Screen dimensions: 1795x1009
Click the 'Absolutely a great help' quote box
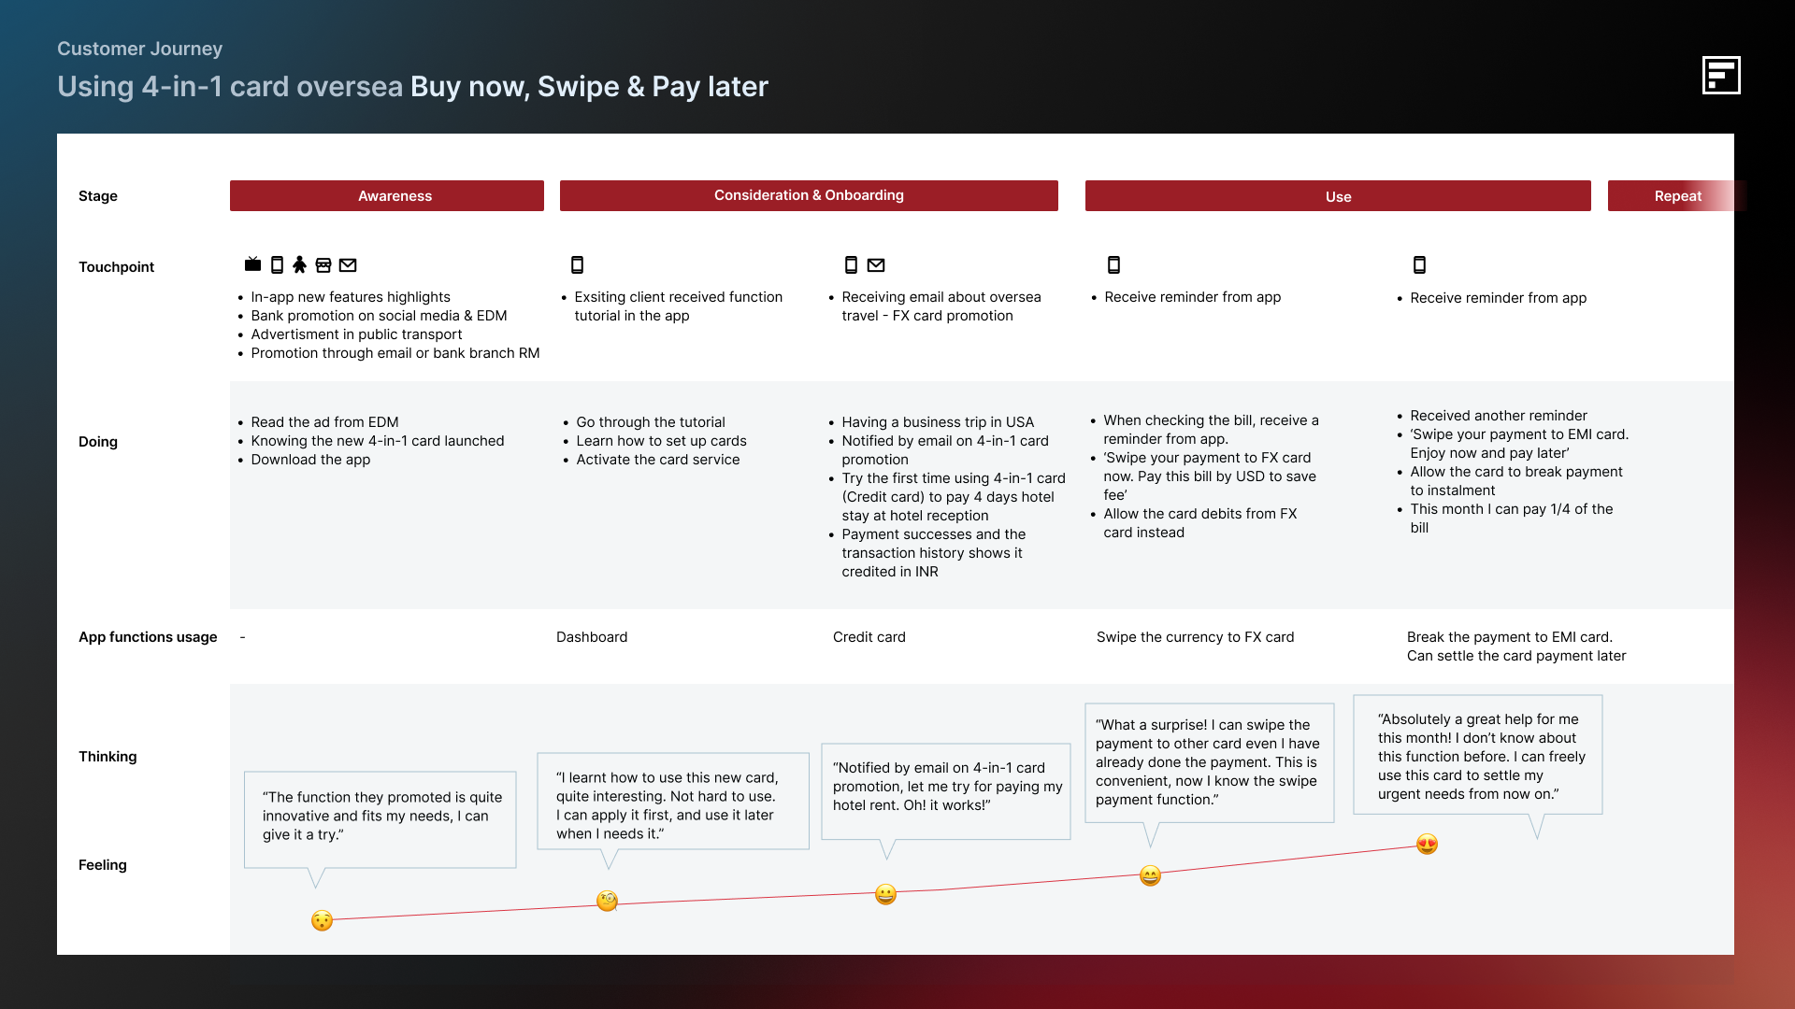[1477, 756]
